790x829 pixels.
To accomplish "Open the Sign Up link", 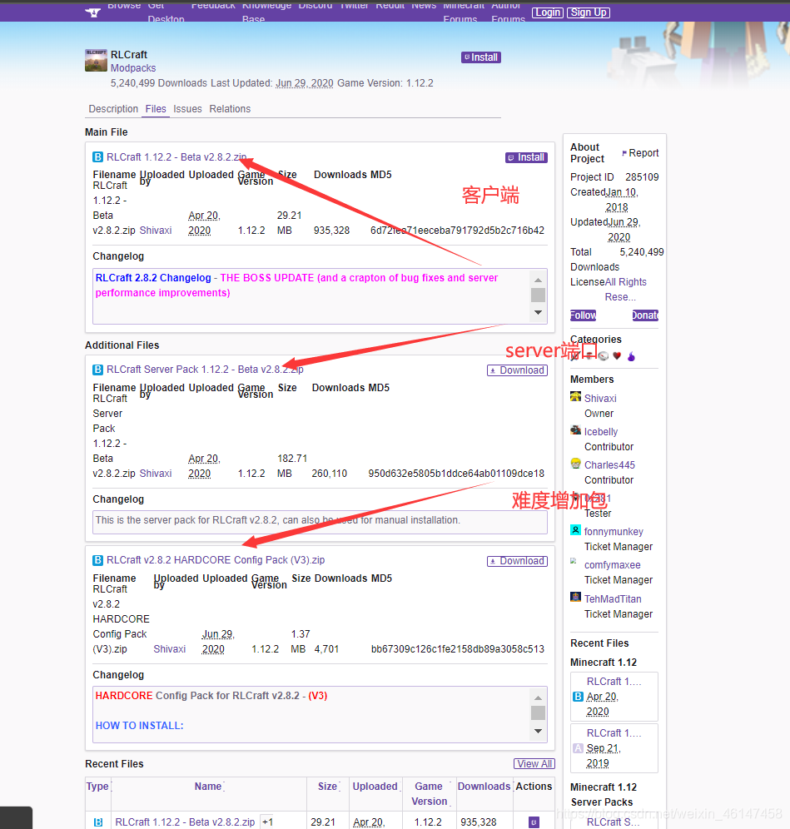I will pyautogui.click(x=588, y=12).
